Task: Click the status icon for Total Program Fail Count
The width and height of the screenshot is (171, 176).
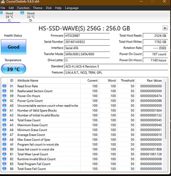Action: pos(4,164)
